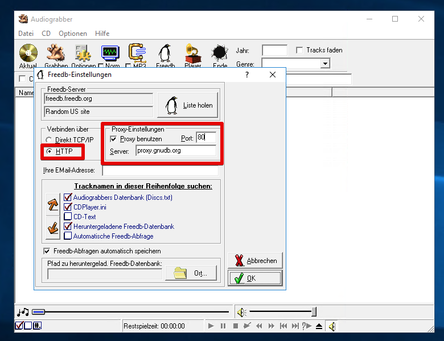Click the previous track button
The width and height of the screenshot is (444, 341).
coord(283,326)
